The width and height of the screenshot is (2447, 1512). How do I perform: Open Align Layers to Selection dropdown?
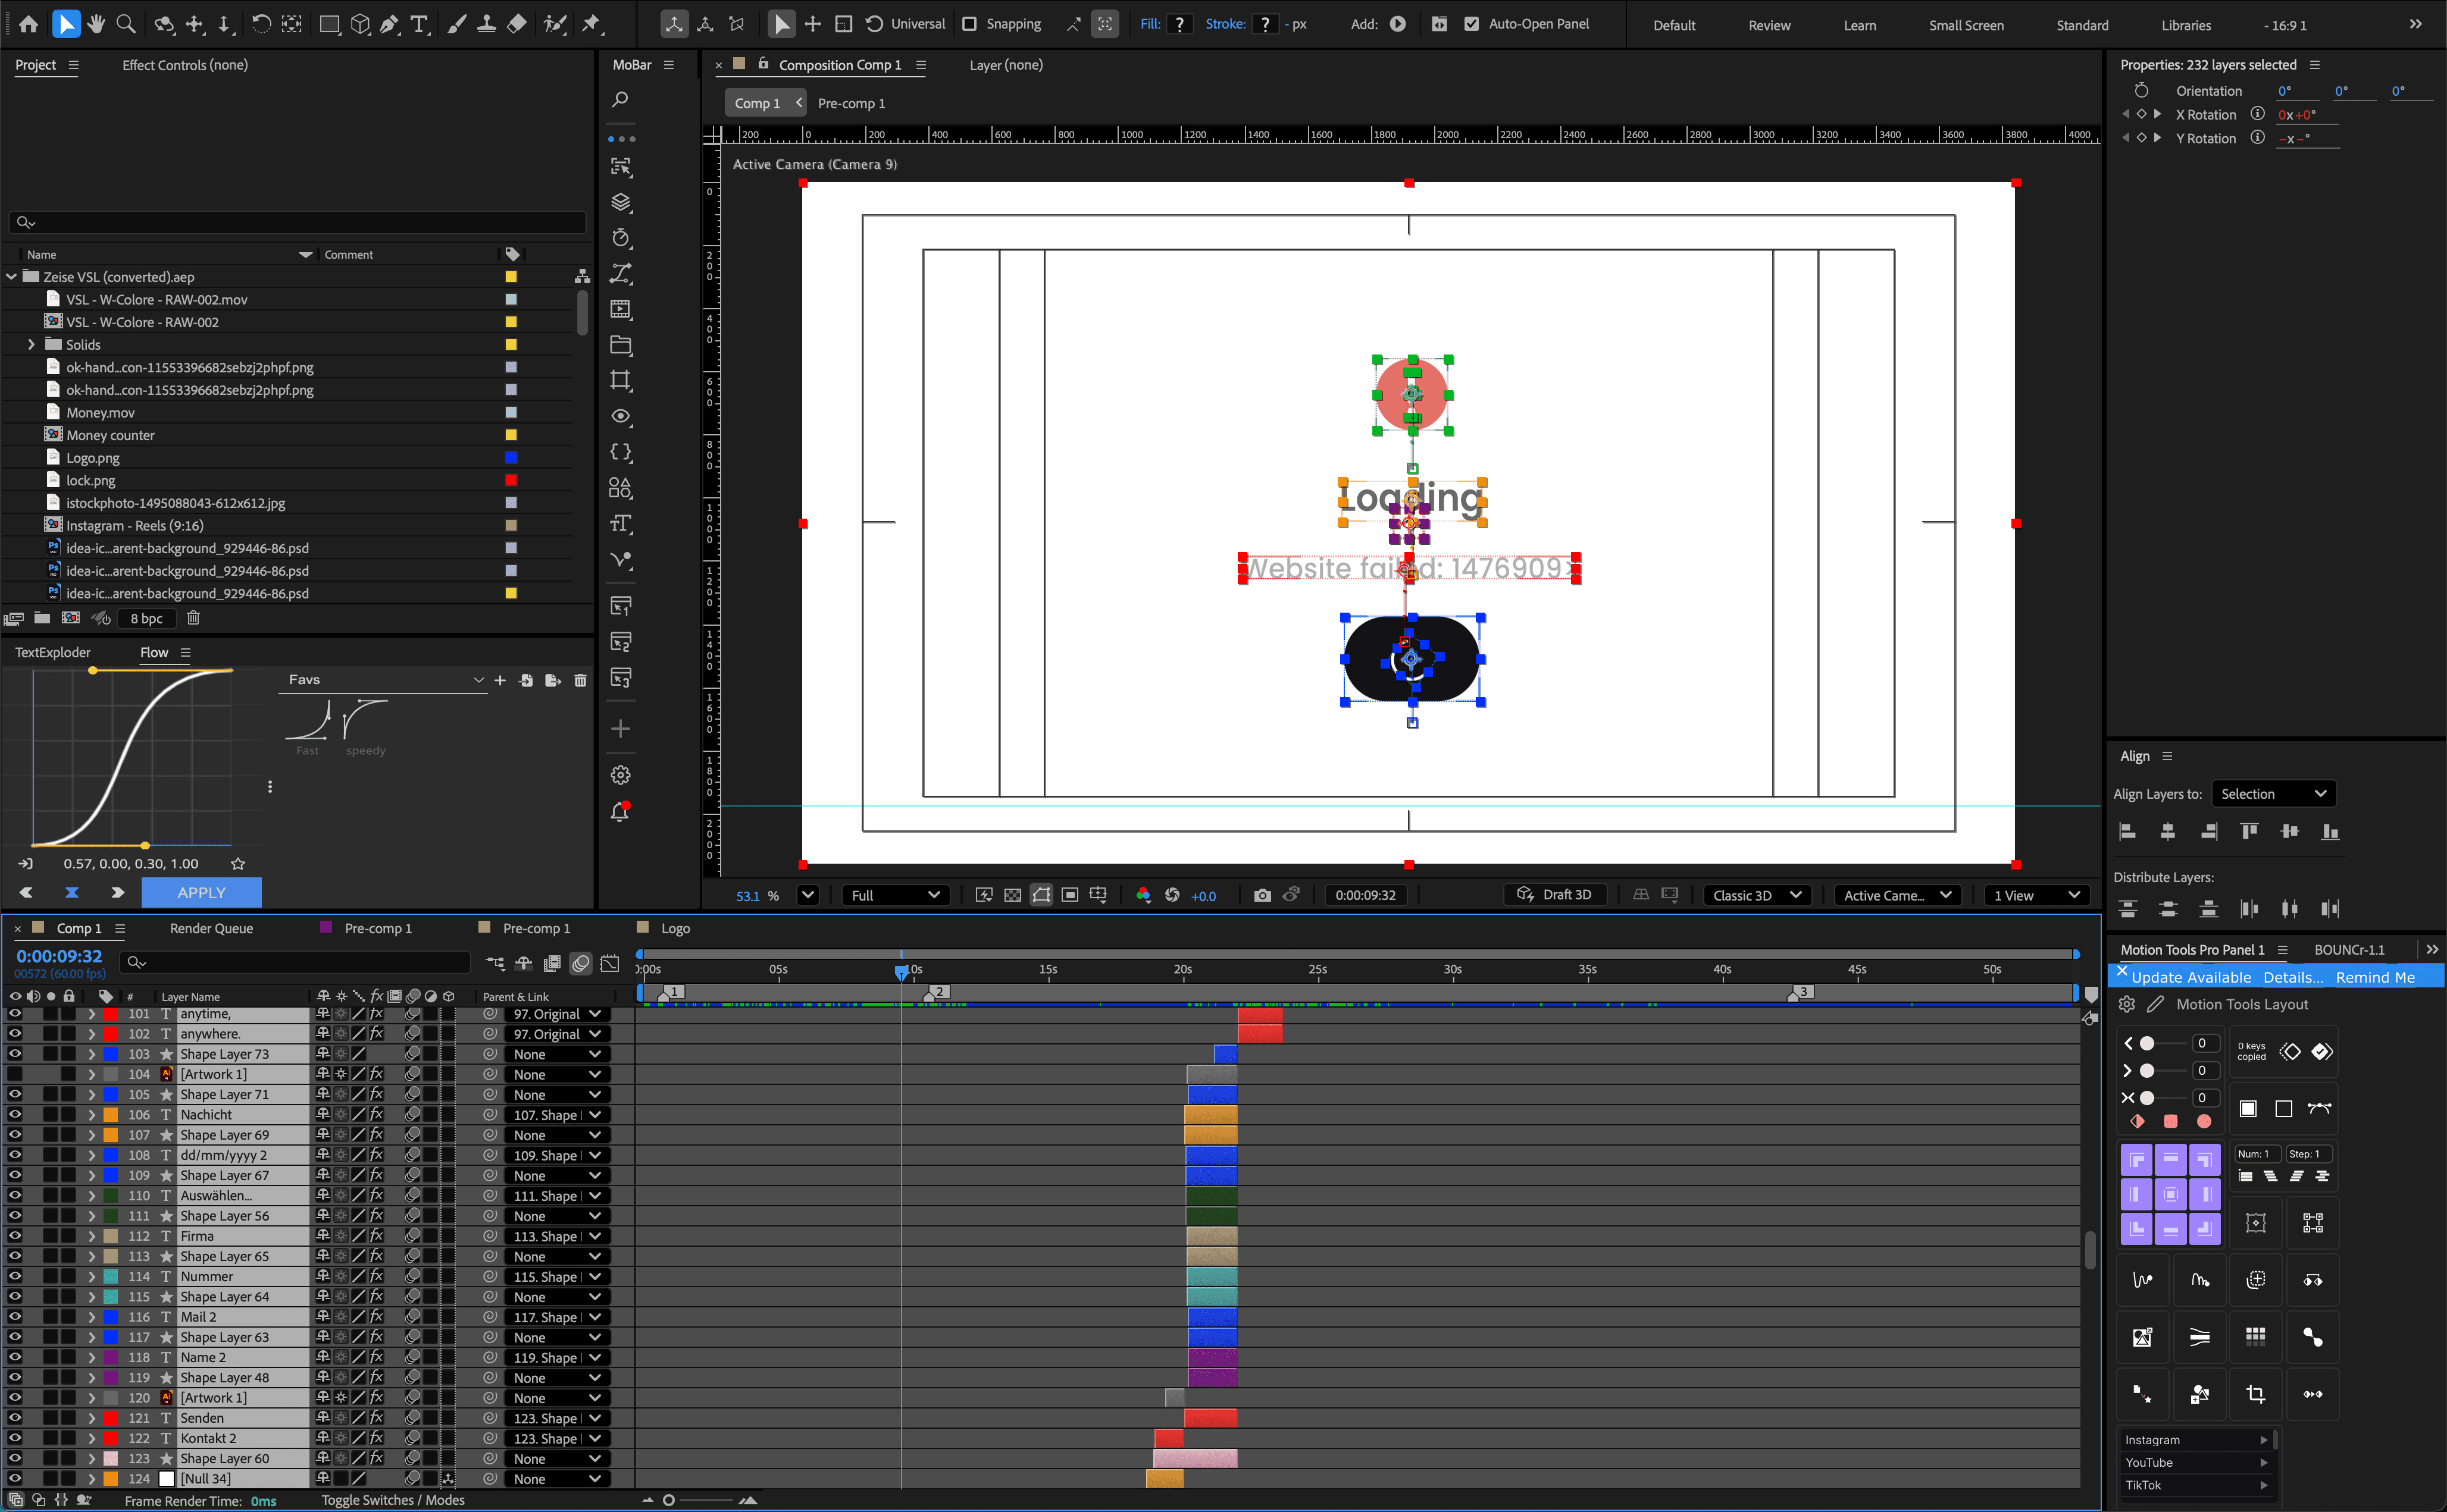[2272, 794]
